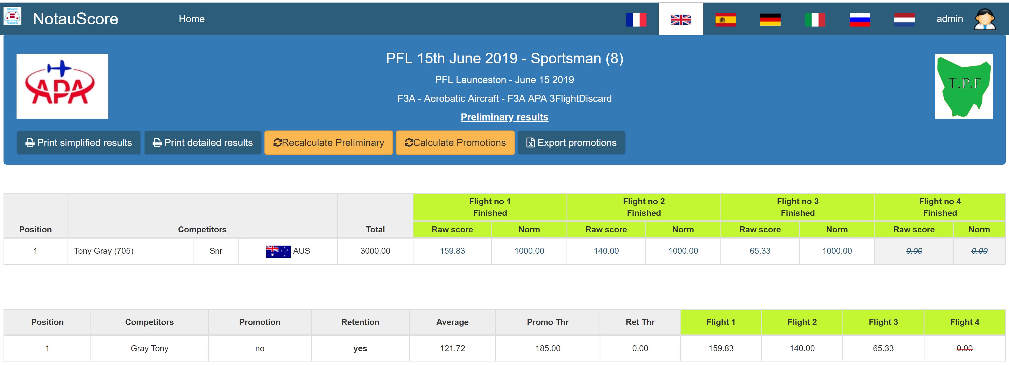Choose the Spanish flag language

tap(725, 19)
